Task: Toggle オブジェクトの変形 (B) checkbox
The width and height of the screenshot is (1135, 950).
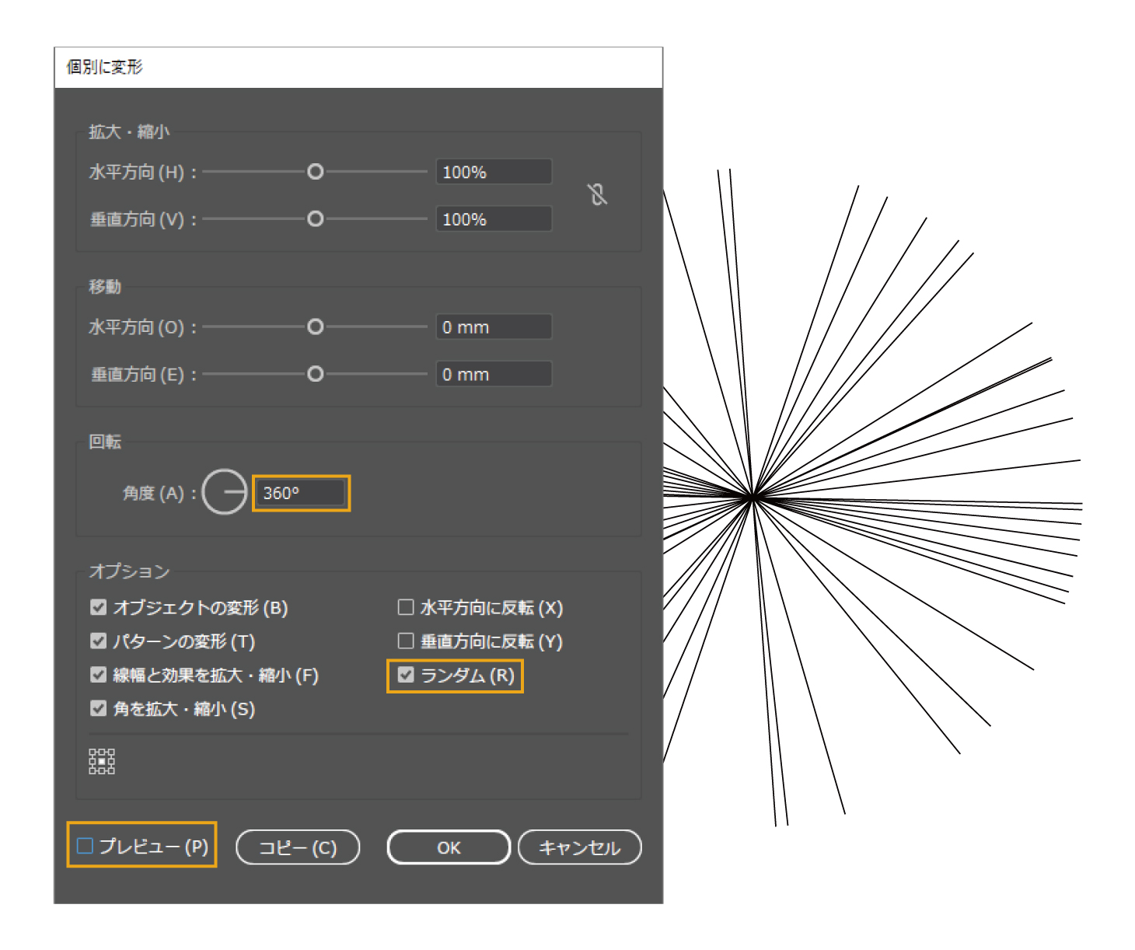Action: (98, 607)
